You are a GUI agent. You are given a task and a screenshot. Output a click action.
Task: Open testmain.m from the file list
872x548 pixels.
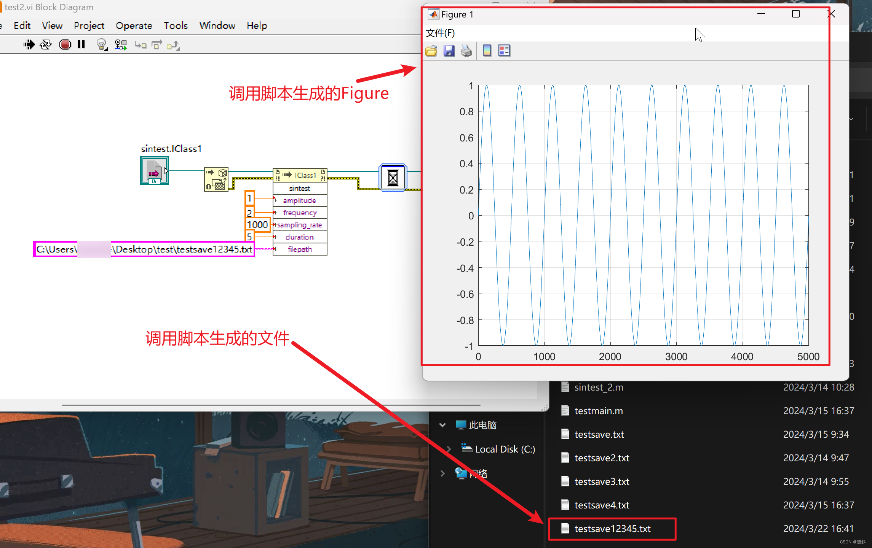pyautogui.click(x=599, y=410)
